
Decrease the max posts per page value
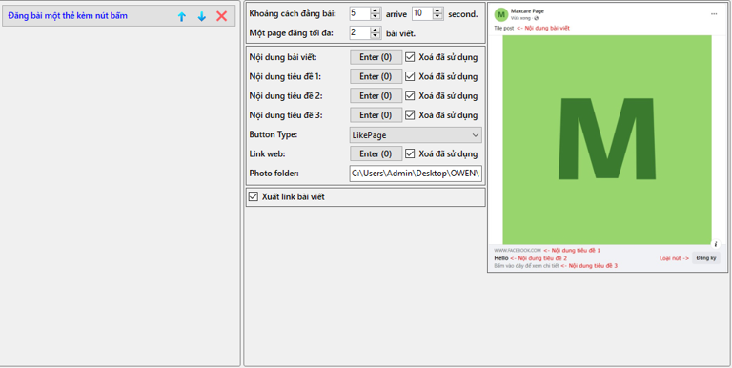376,36
